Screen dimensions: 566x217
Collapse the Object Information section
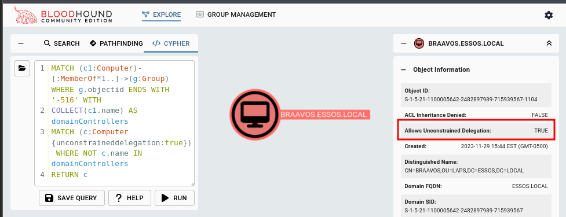404,69
